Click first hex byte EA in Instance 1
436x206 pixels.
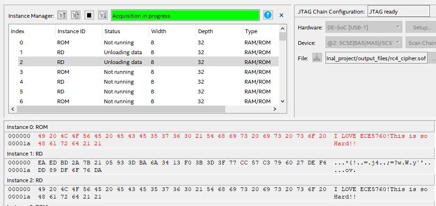[x=41, y=163]
